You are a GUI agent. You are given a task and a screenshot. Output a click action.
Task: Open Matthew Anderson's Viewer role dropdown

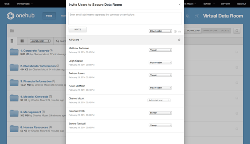pyautogui.click(x=160, y=50)
